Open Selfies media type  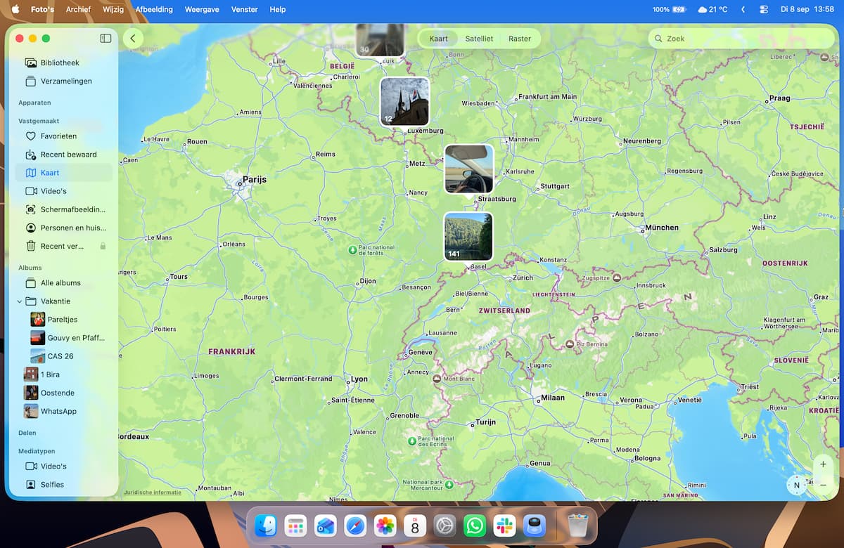(63, 484)
